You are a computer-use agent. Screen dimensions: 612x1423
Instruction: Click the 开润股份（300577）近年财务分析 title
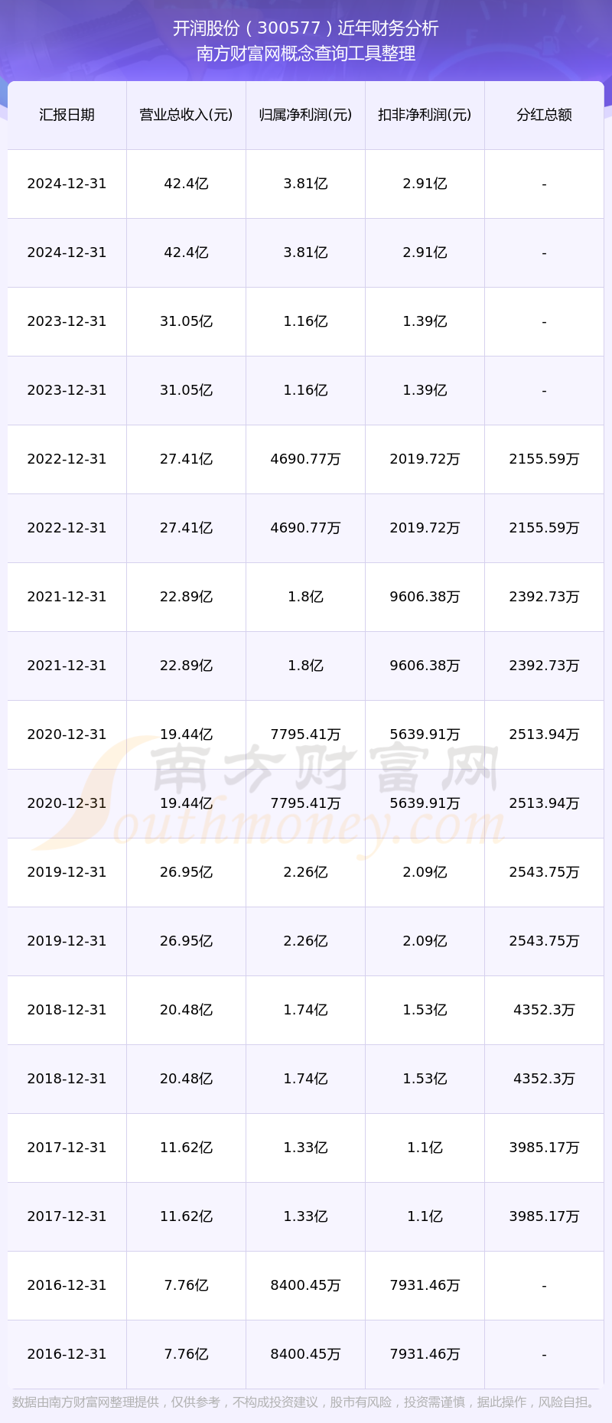pos(306,28)
